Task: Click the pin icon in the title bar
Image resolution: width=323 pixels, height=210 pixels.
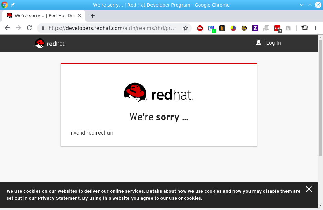Action: [x=13, y=5]
